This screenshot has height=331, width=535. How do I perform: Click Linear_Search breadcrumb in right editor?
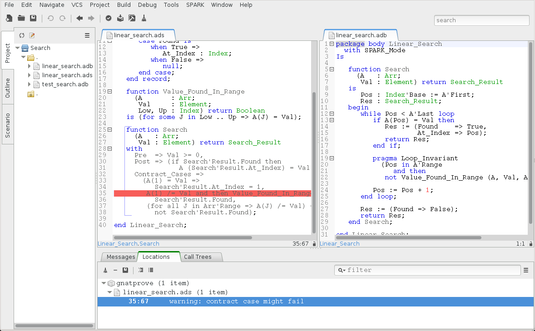click(340, 244)
